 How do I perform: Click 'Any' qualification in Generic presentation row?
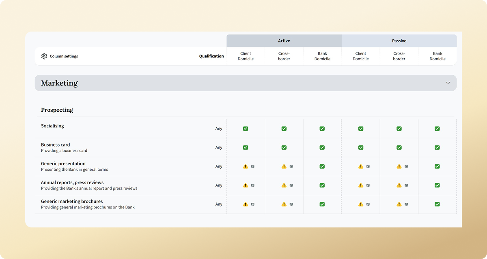[x=219, y=166]
